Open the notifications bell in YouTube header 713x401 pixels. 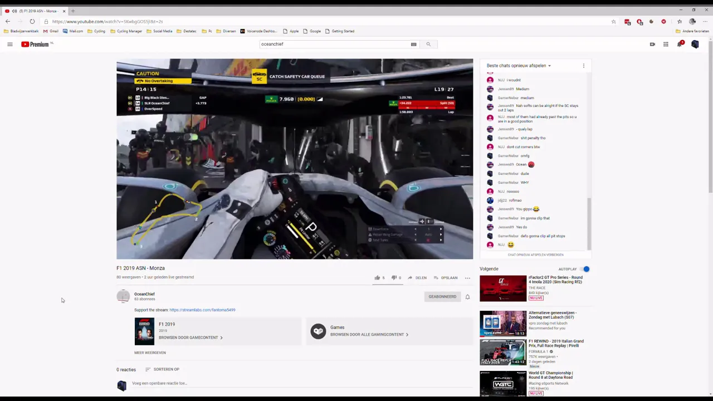tap(680, 44)
